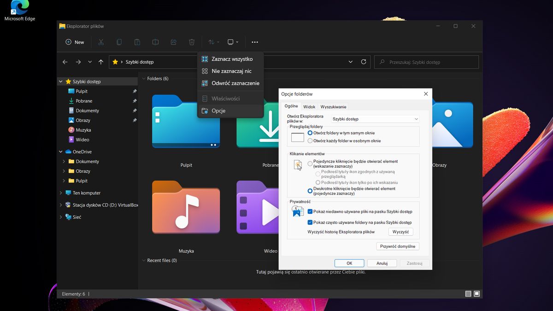Uncheck Pokaż często używane foldery
This screenshot has height=311, width=553.
(x=311, y=223)
